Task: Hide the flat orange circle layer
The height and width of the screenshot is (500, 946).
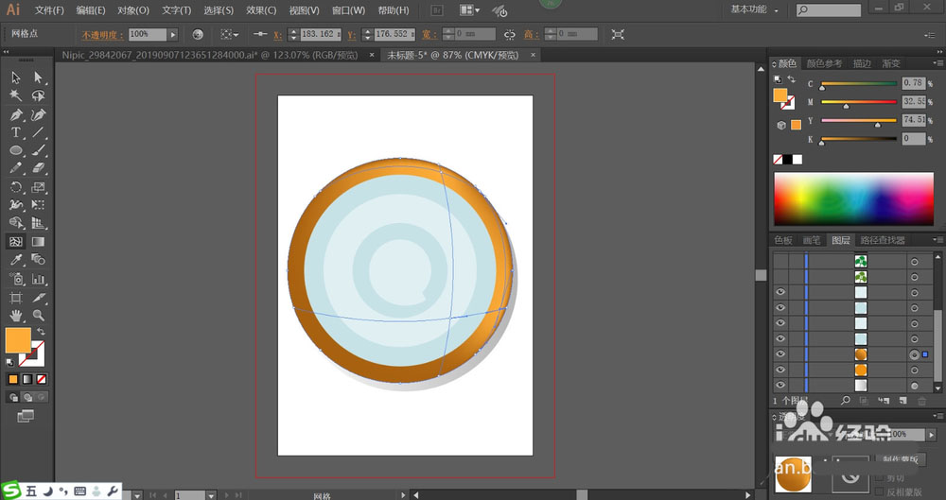Action: [780, 370]
